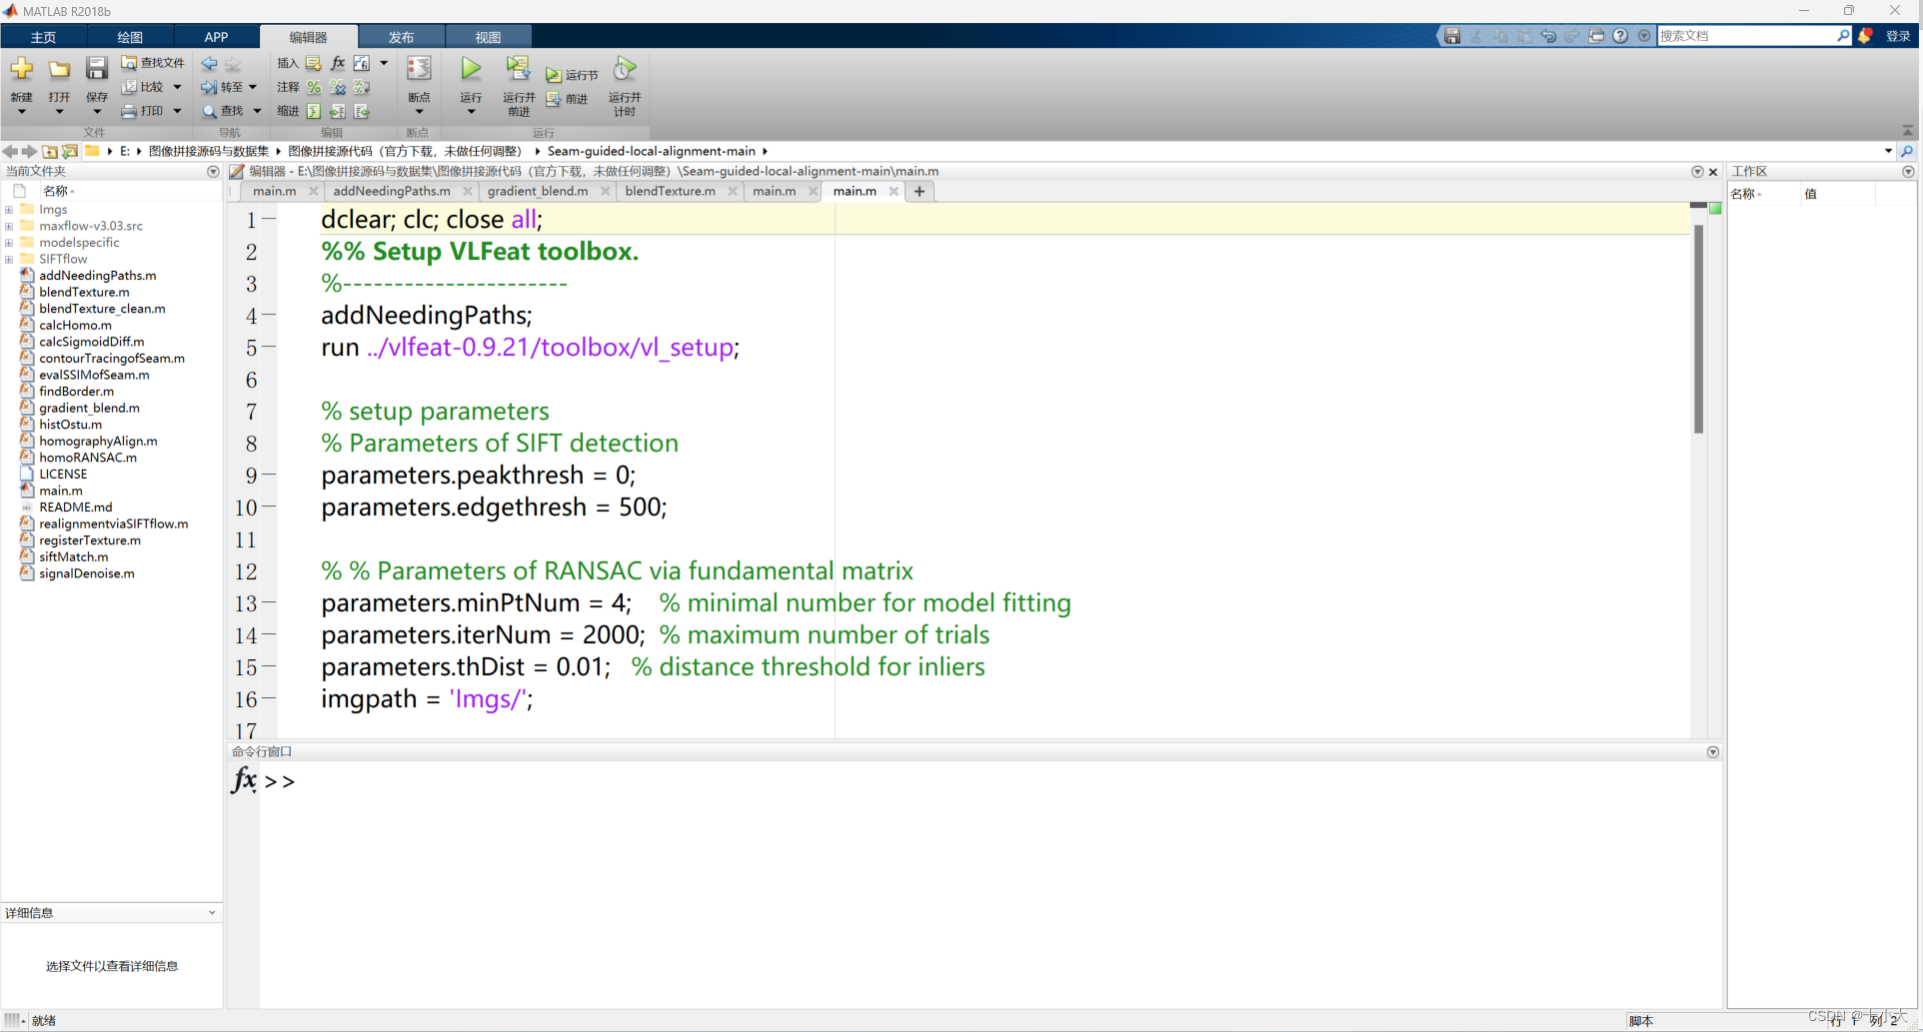Screen dimensions: 1923x1032
Task: Click the undo arrow in the quick access bar
Action: tap(1548, 36)
